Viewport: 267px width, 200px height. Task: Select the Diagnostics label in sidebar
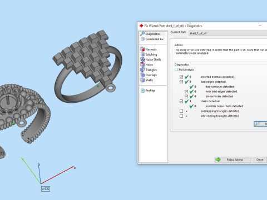(x=153, y=34)
